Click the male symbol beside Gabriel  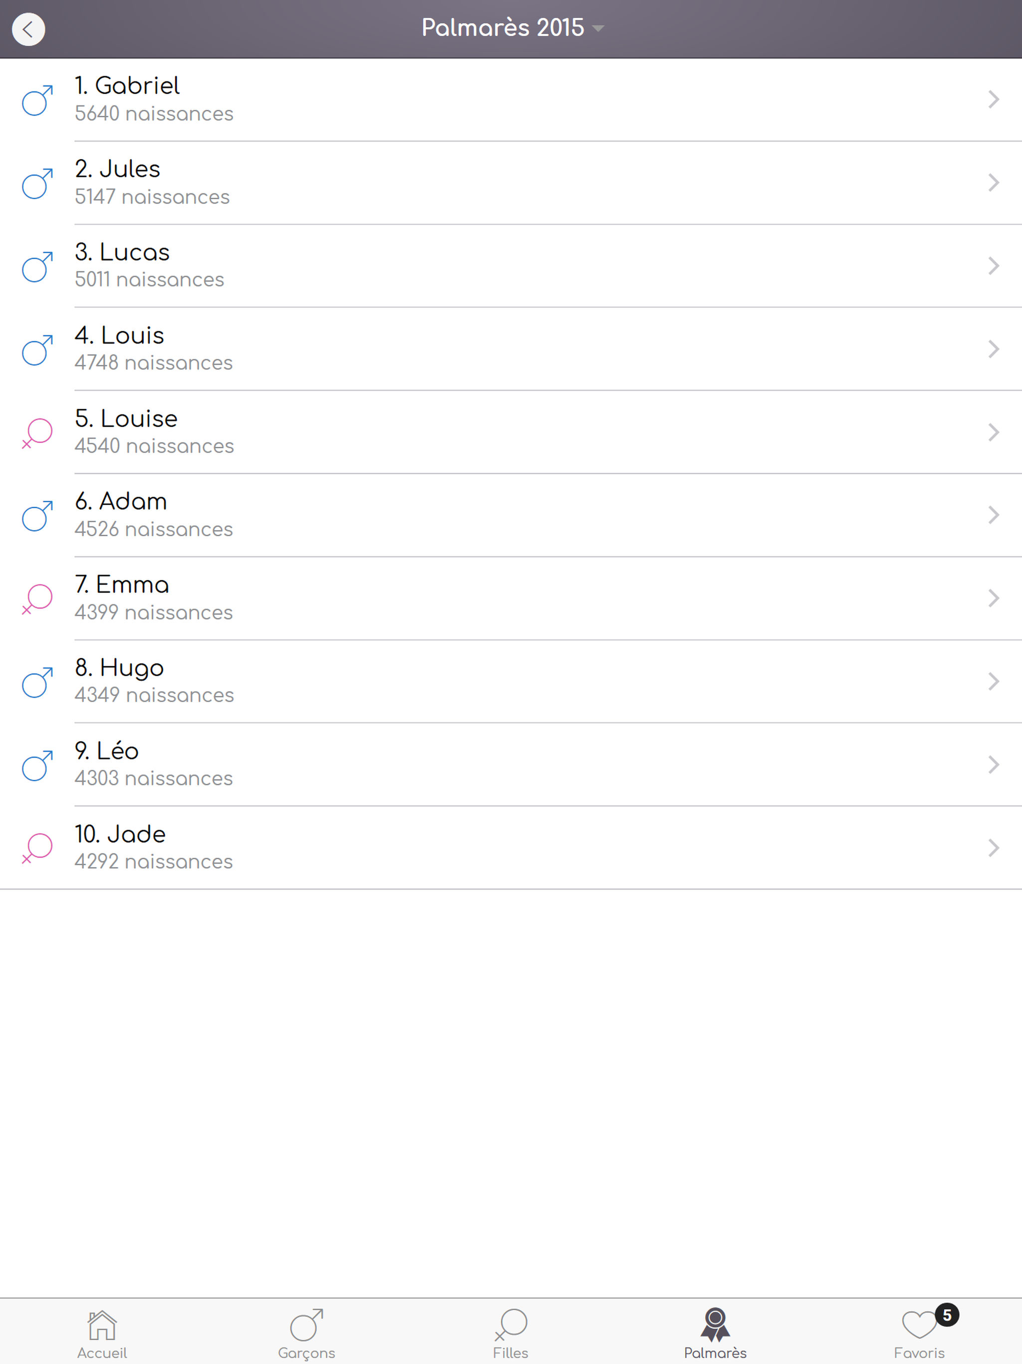pos(37,100)
